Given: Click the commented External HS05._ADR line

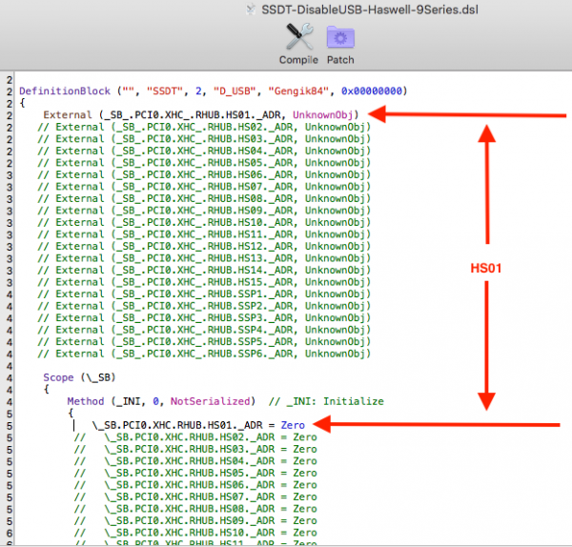Looking at the screenshot, I should [204, 163].
